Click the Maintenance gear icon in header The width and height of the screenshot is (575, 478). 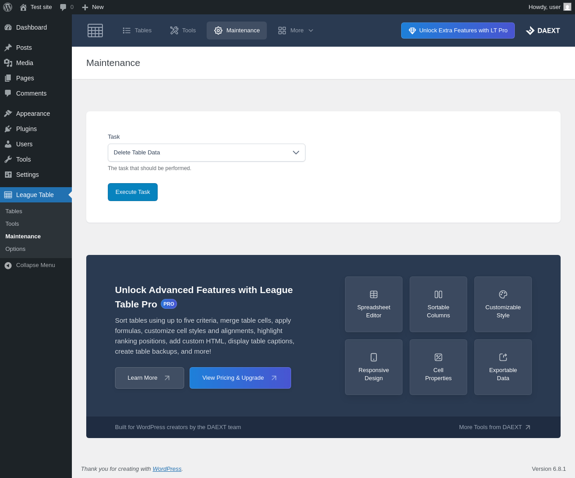[x=218, y=31]
